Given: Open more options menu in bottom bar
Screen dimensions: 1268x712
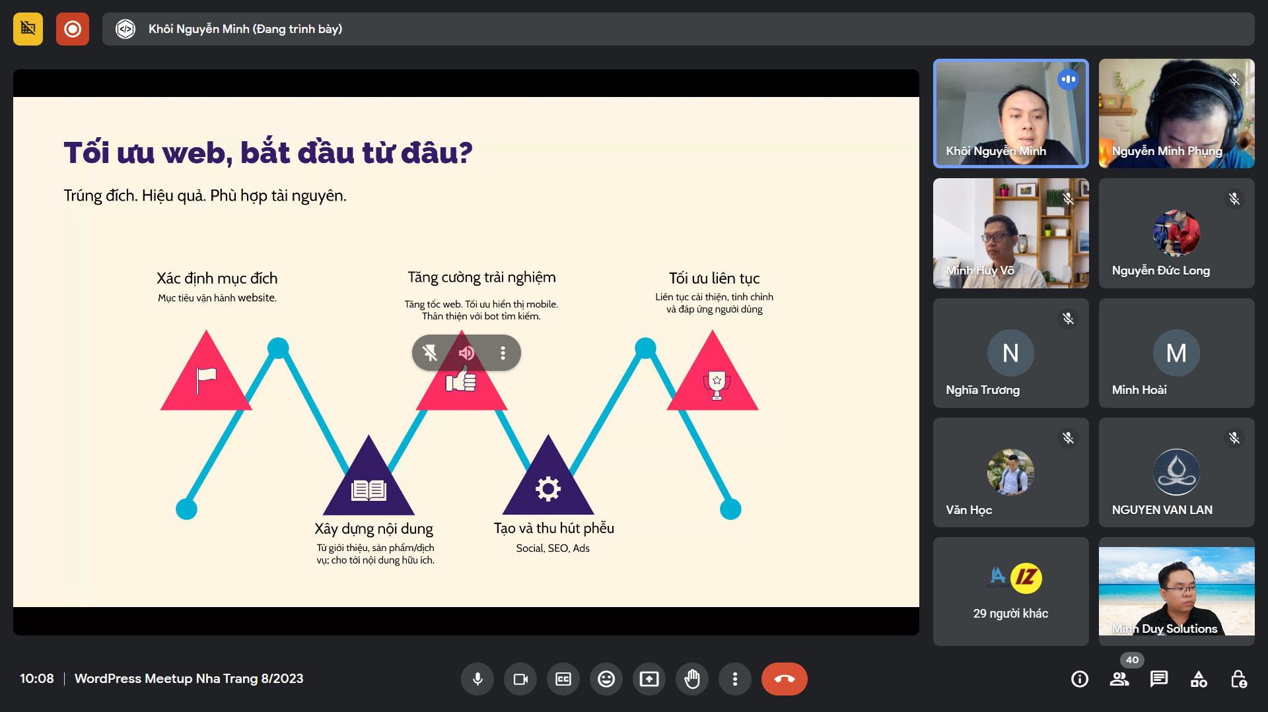Looking at the screenshot, I should click(x=735, y=679).
